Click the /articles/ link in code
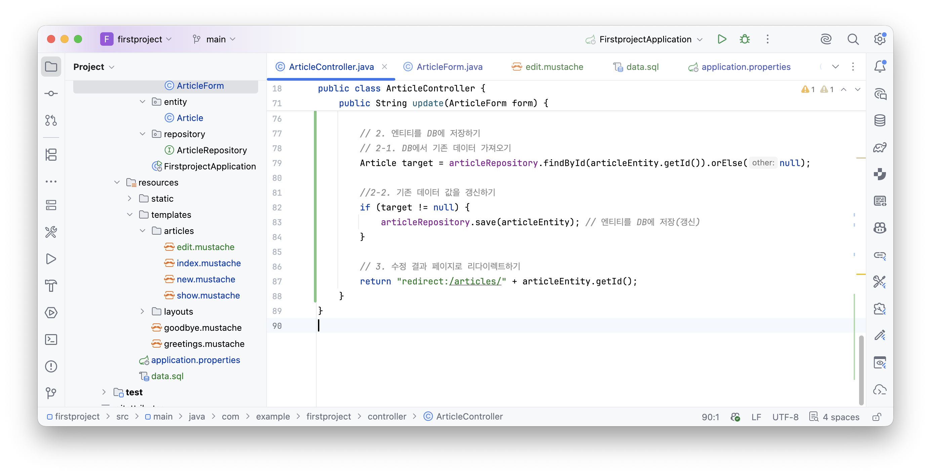The image size is (931, 476). click(x=475, y=281)
